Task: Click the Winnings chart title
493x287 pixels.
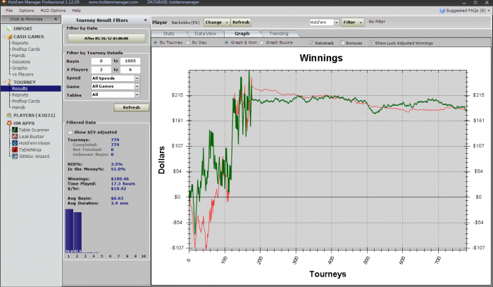Action: (x=321, y=58)
